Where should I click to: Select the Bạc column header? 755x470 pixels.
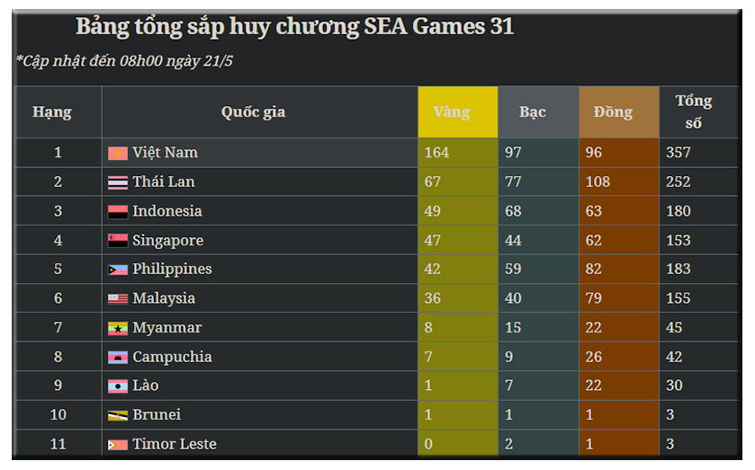pyautogui.click(x=533, y=112)
